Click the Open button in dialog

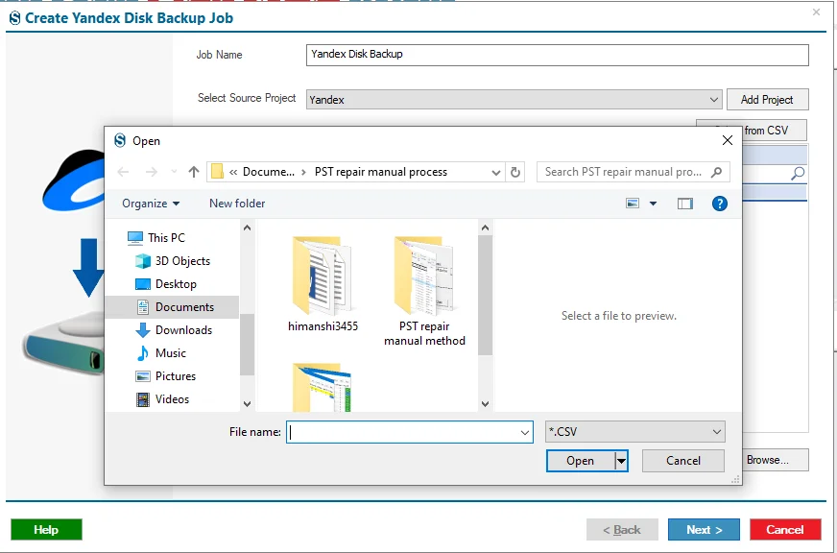[x=581, y=461]
